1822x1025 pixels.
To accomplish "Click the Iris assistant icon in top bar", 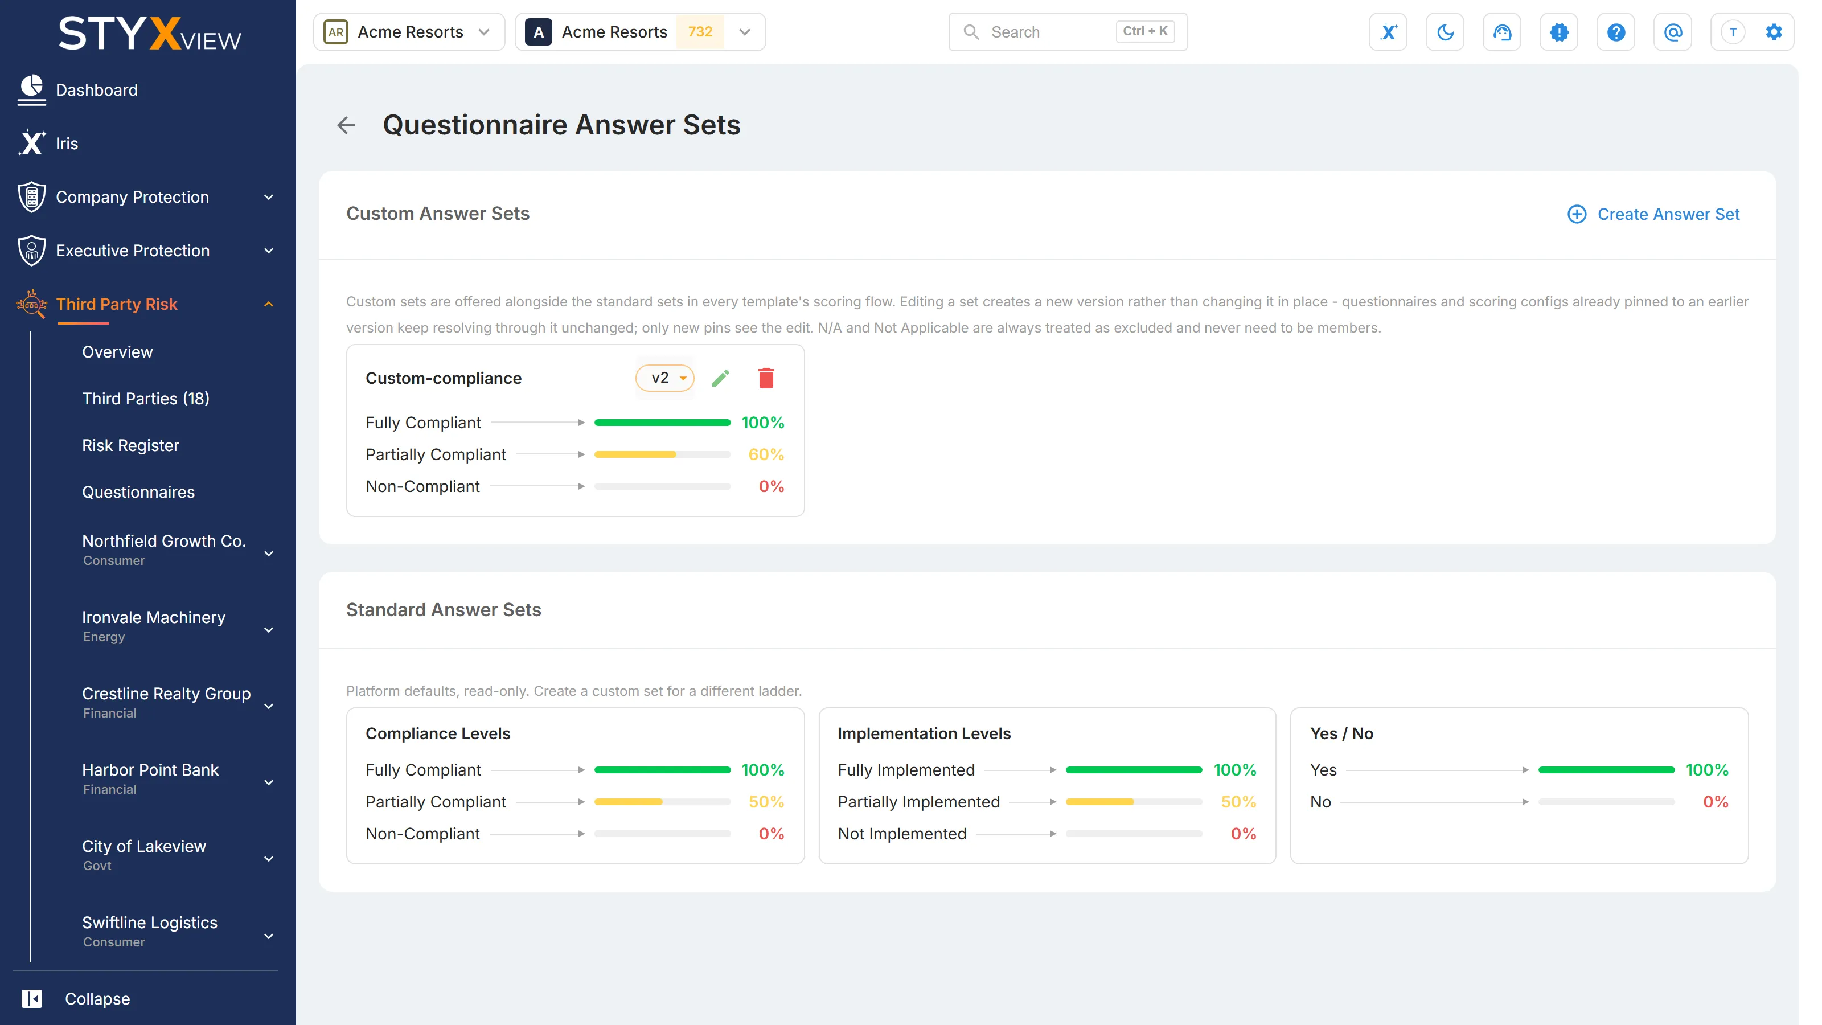I will pyautogui.click(x=1388, y=32).
